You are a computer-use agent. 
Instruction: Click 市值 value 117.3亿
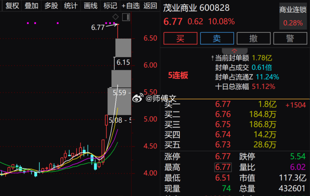pos(292,178)
